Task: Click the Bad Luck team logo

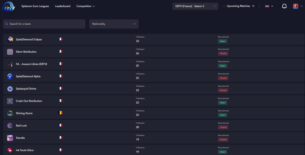Action: pos(10,126)
